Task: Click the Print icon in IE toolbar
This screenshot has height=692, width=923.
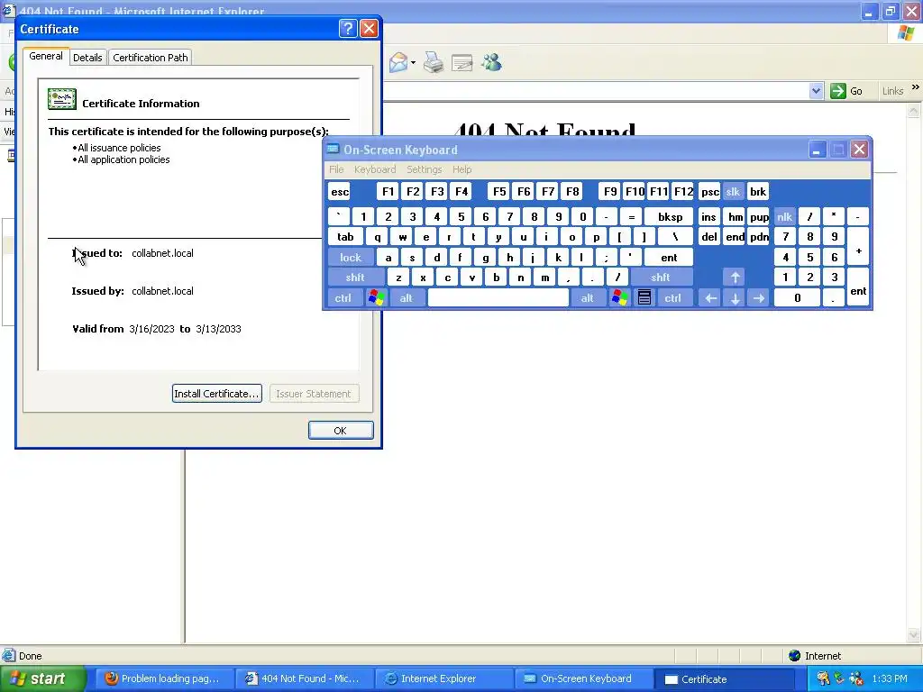Action: tap(434, 62)
